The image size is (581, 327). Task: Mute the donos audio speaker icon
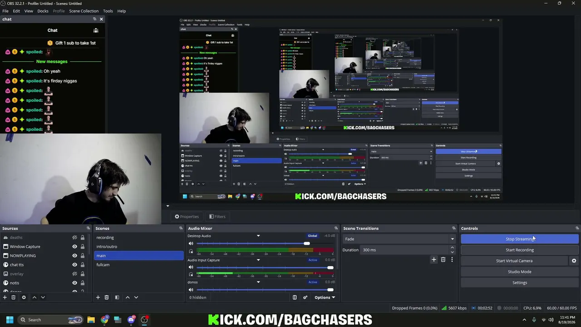tap(191, 290)
